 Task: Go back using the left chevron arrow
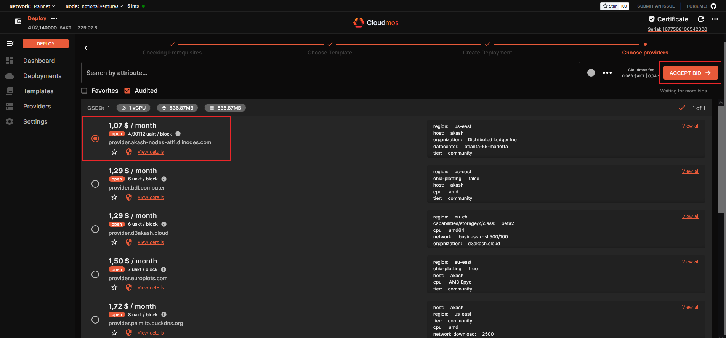[86, 48]
